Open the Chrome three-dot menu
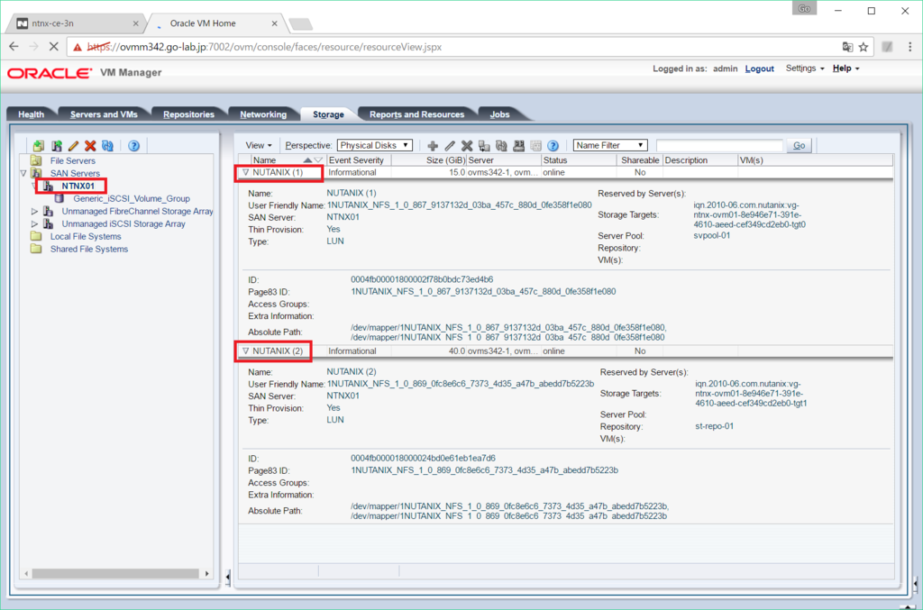This screenshot has height=610, width=923. pos(909,47)
